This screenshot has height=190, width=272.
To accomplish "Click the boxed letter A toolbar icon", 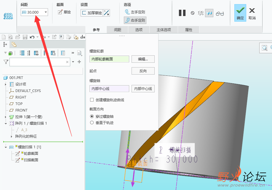I will 61,37.
